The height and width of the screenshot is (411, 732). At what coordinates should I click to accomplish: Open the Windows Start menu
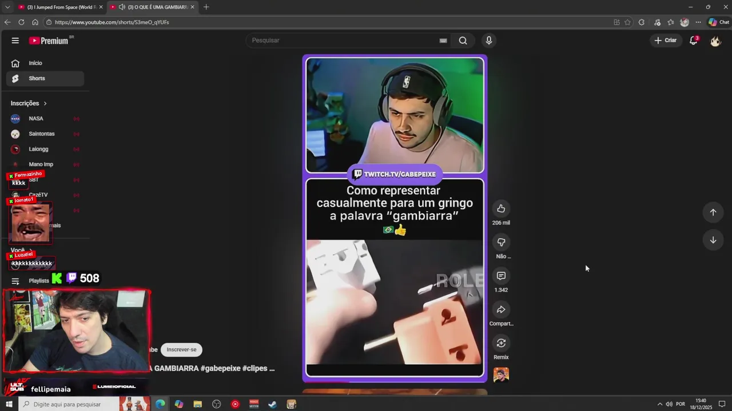tap(9, 404)
